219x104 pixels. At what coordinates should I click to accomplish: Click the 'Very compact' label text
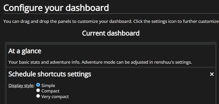point(55,97)
